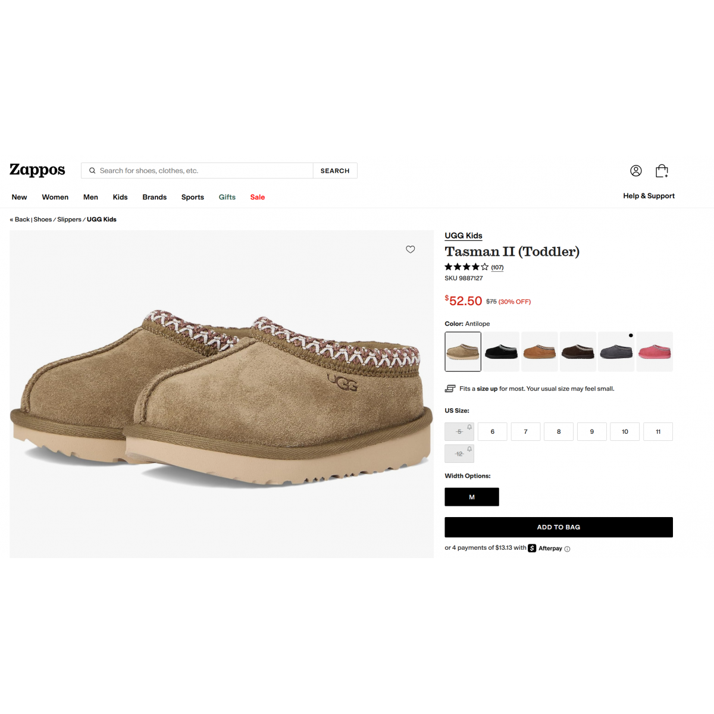Screen dimensions: 714x714
Task: Open the UGG Kids brand link
Action: coord(464,236)
